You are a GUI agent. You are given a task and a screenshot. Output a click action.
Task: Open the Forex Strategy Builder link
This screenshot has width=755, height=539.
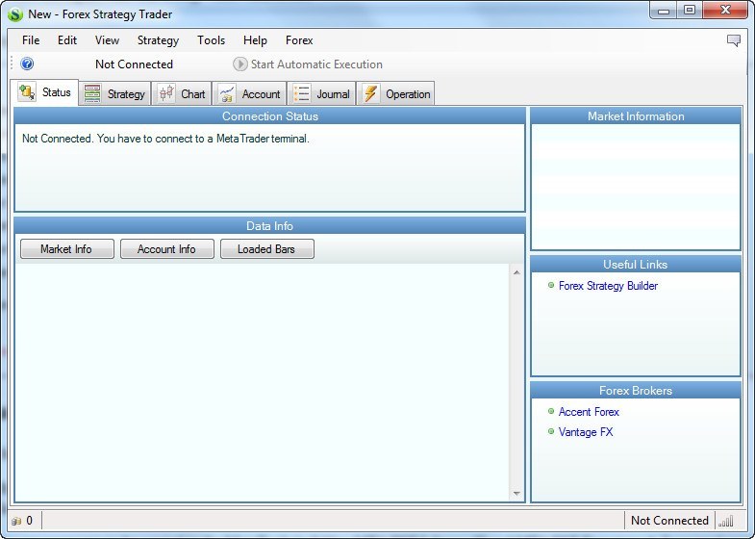[608, 286]
